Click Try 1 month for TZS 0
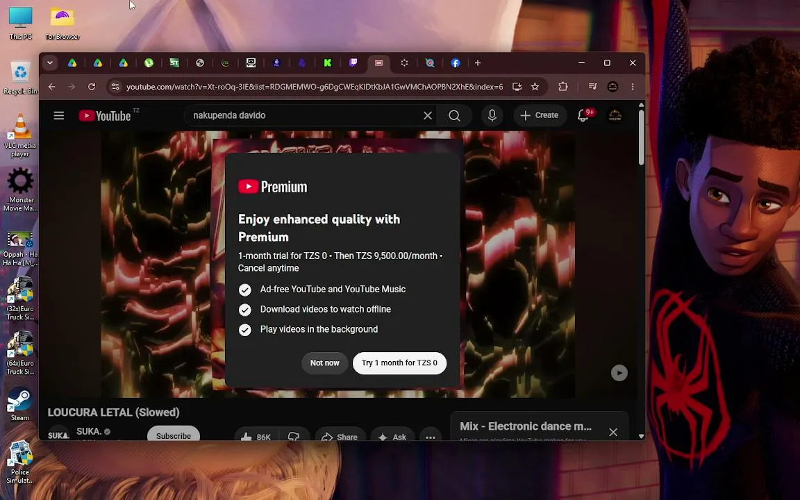 (x=399, y=363)
